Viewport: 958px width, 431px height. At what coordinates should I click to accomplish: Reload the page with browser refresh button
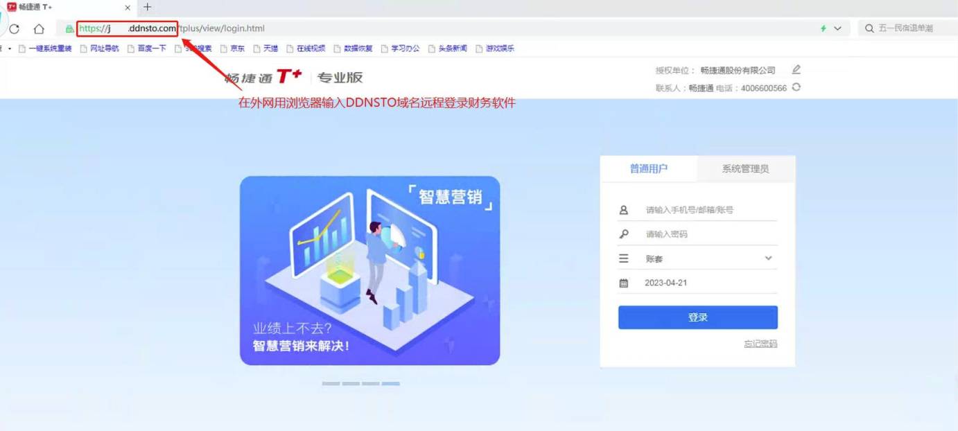click(14, 28)
